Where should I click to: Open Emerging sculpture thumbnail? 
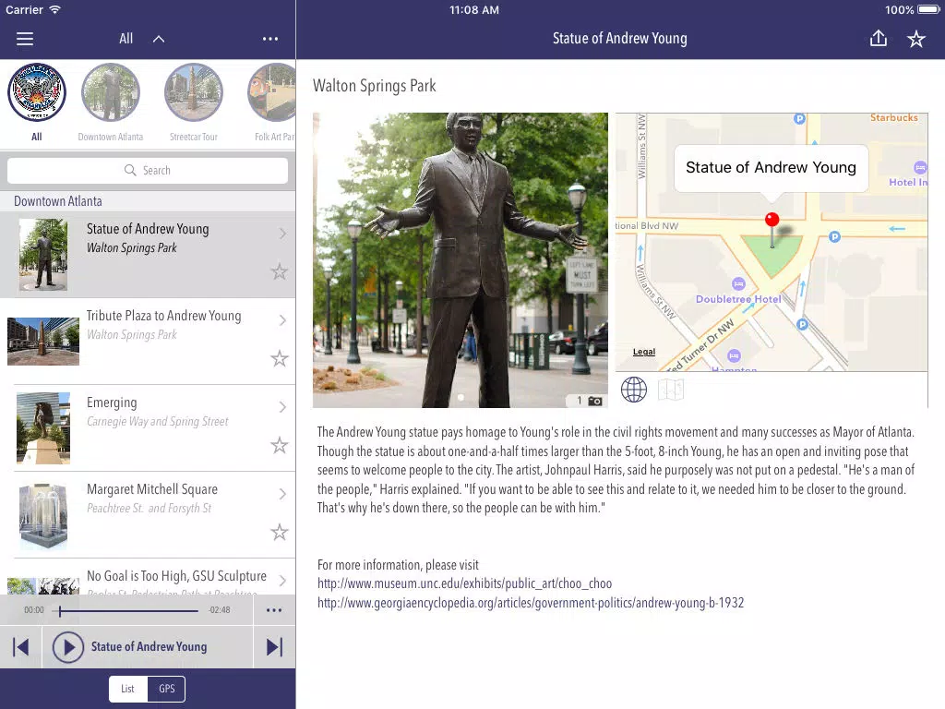pyautogui.click(x=43, y=428)
